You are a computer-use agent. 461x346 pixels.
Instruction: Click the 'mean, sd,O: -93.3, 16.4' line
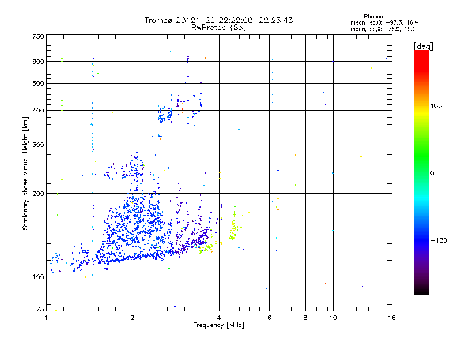[x=384, y=22]
